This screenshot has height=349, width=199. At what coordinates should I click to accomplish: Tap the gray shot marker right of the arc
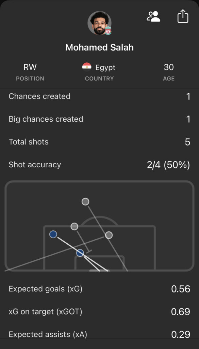(109, 234)
